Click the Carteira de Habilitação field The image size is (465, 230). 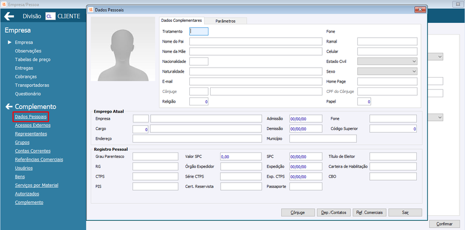tap(393, 167)
